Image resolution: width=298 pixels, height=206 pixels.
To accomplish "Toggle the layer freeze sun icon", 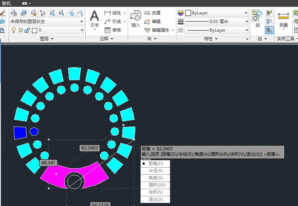I will pos(21,31).
